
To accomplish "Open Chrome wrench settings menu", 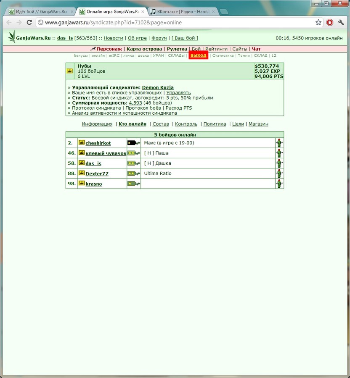I will pos(341,22).
